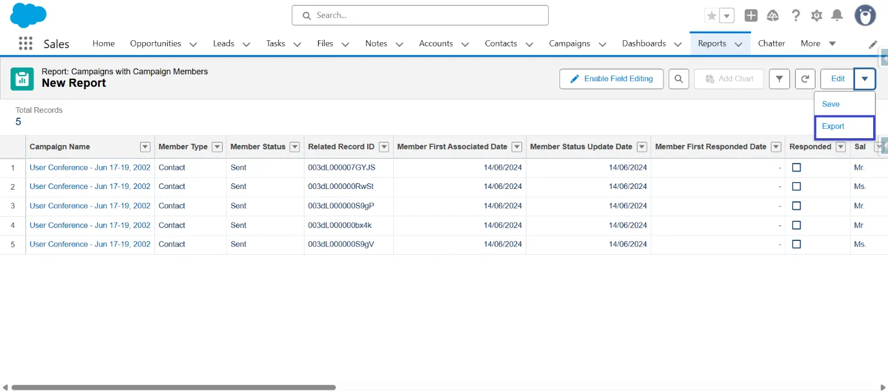Image resolution: width=888 pixels, height=391 pixels.
Task: Expand the Files tab chevron
Action: [345, 44]
